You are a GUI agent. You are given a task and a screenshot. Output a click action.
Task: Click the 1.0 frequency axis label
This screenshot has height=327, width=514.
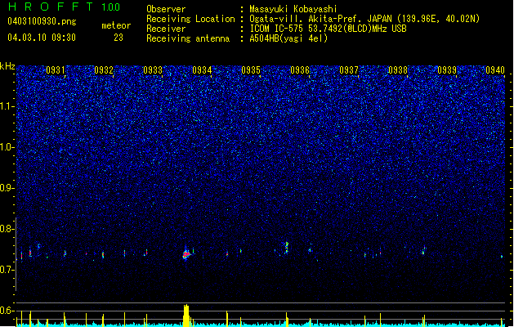[7, 147]
